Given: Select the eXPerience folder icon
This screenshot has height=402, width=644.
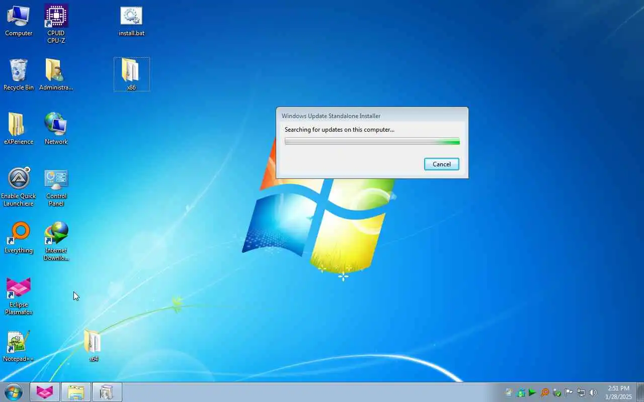Looking at the screenshot, I should click(19, 129).
